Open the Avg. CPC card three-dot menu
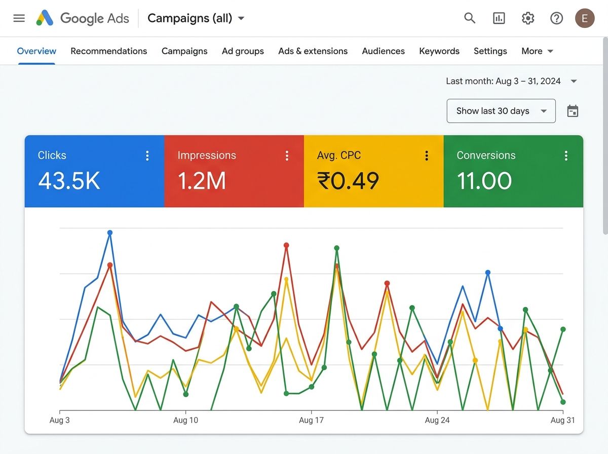 tap(427, 156)
